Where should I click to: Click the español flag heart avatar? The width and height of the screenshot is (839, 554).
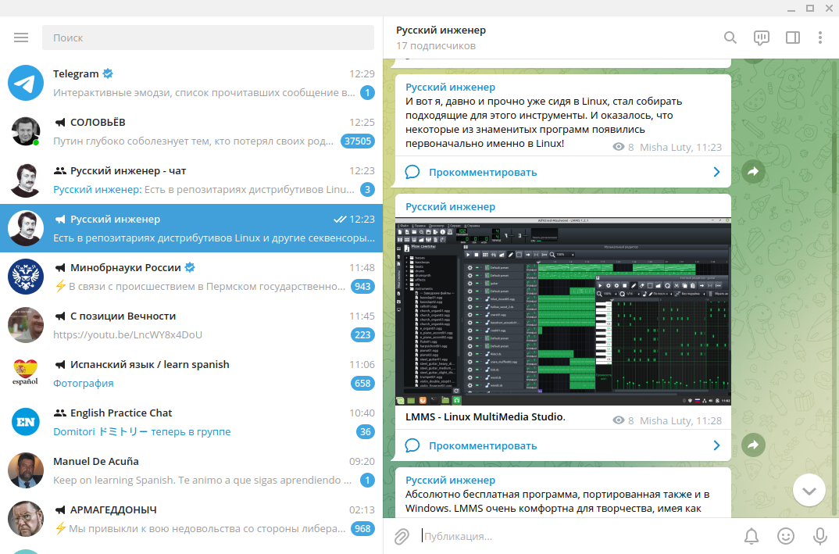26,374
